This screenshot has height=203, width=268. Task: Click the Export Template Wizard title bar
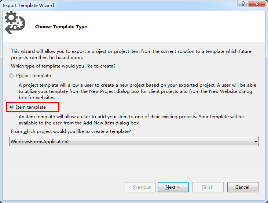(110, 5)
